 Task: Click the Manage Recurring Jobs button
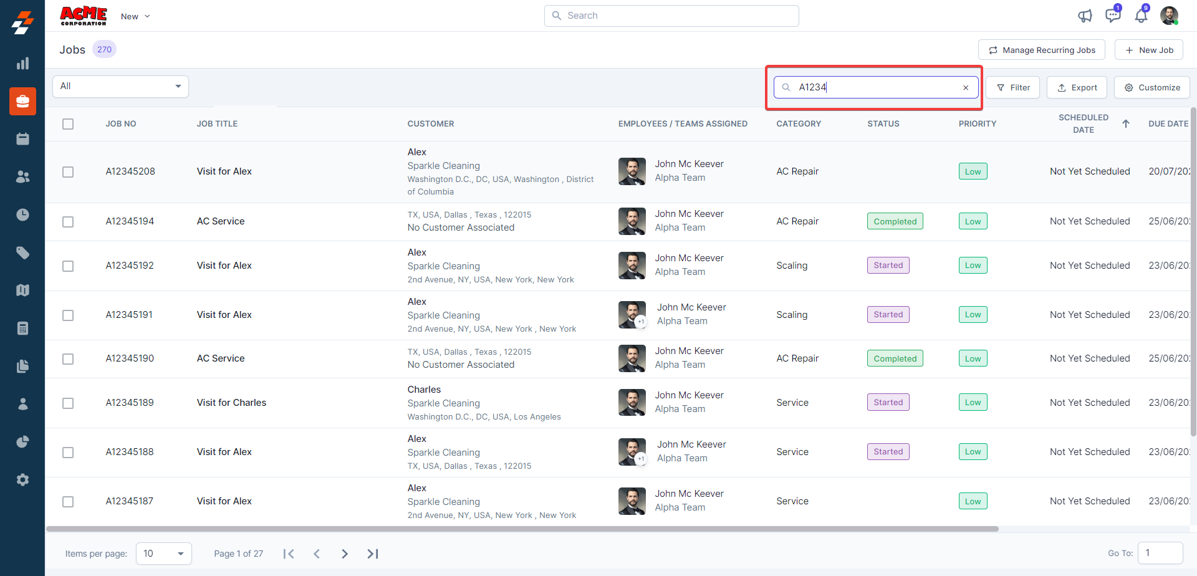click(1041, 50)
